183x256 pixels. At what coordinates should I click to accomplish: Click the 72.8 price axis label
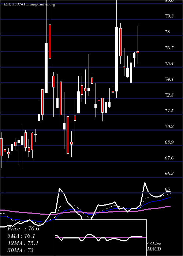(x=169, y=95)
